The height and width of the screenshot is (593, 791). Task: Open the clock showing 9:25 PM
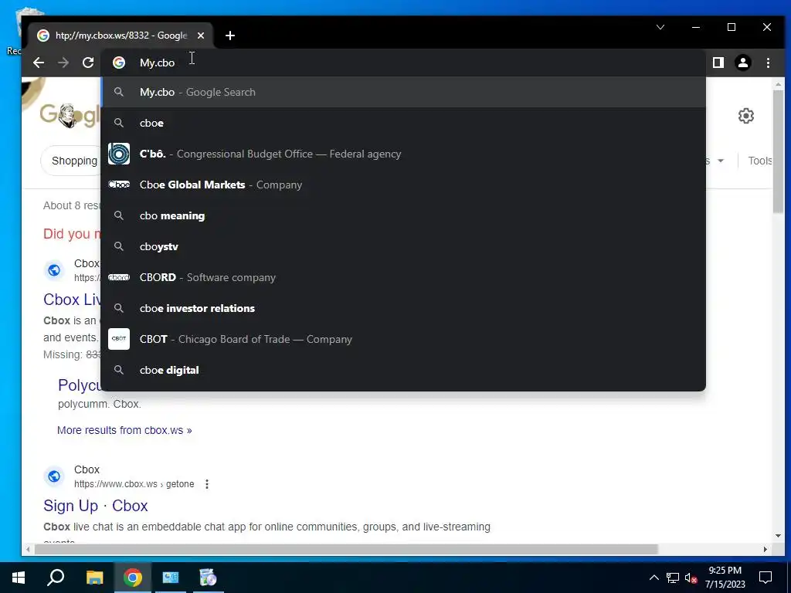tap(725, 578)
